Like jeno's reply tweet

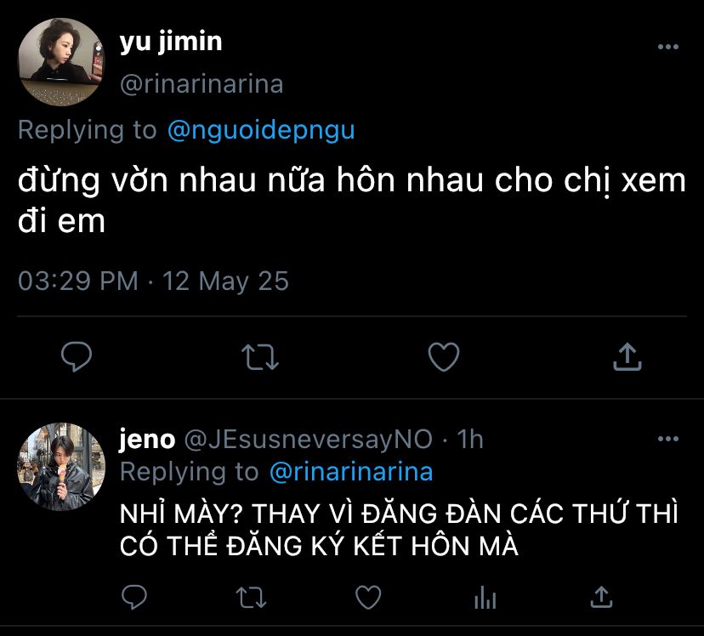[x=367, y=596]
